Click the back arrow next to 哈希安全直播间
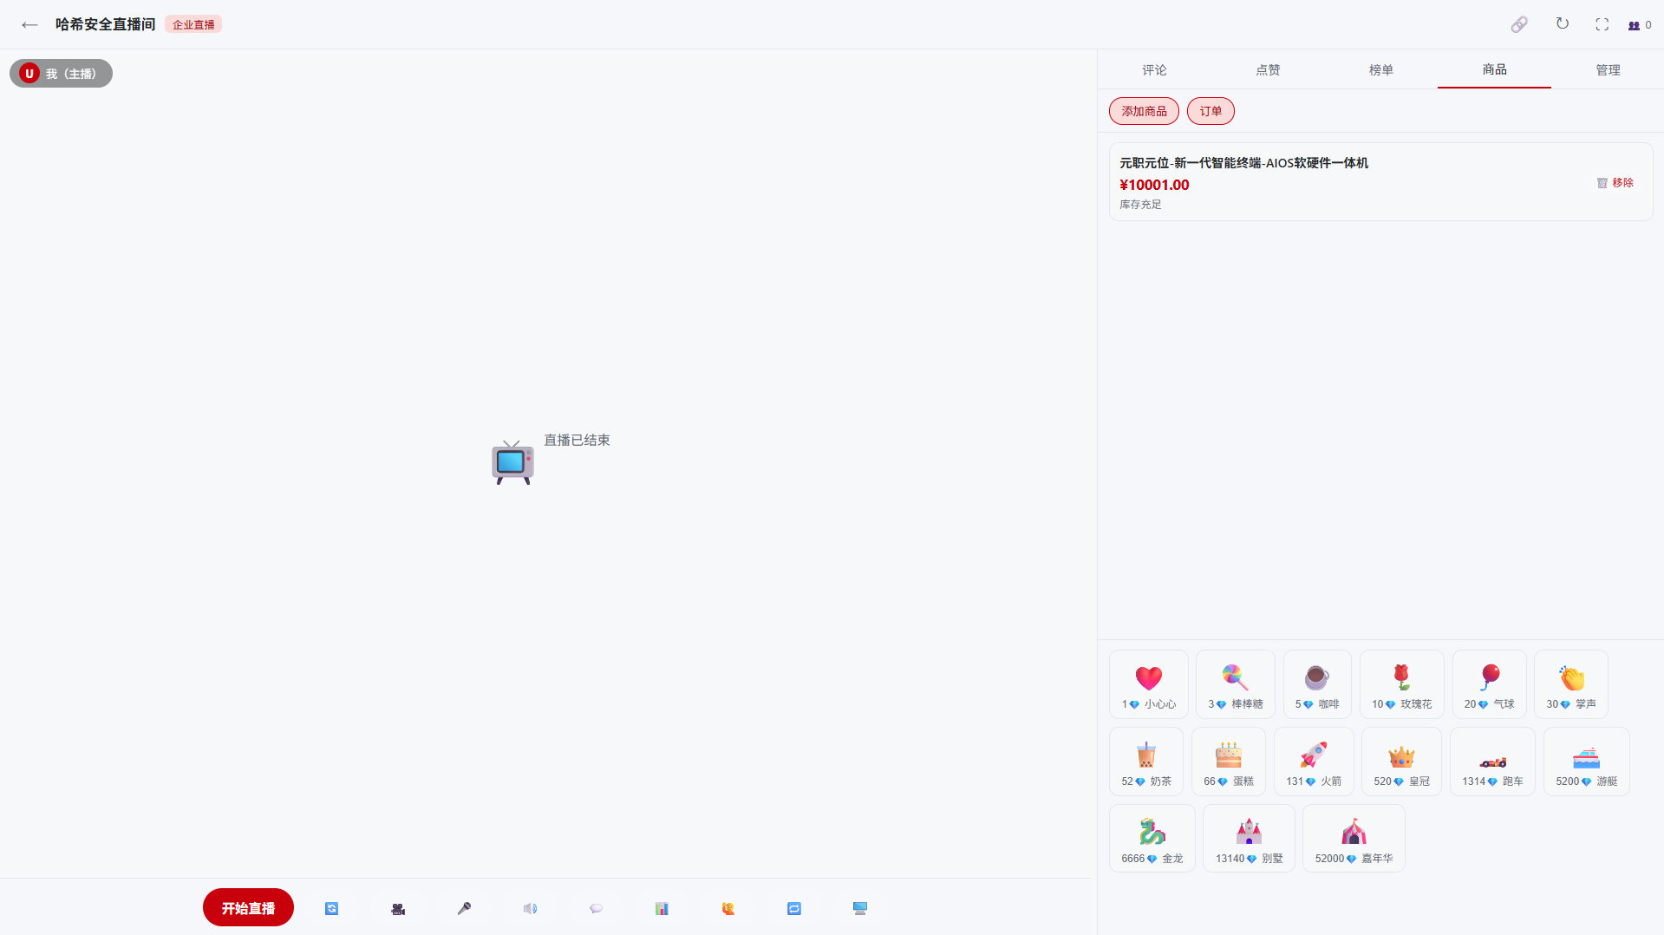This screenshot has width=1664, height=935. (x=29, y=24)
